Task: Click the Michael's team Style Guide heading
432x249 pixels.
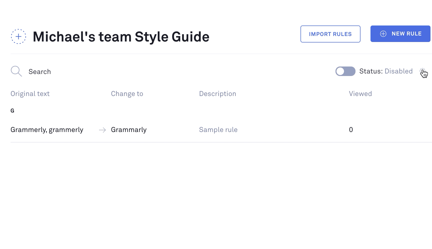Action: click(121, 37)
